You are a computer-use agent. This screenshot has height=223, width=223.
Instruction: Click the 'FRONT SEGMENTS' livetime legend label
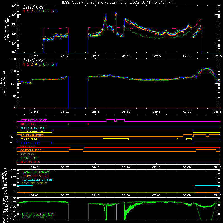coord(38,214)
